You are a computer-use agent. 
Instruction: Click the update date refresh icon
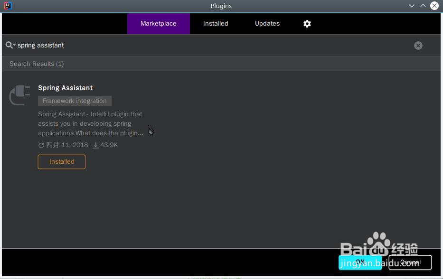point(41,145)
